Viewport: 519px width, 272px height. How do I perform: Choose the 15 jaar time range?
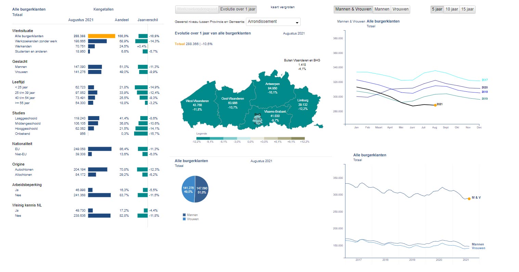pos(467,9)
